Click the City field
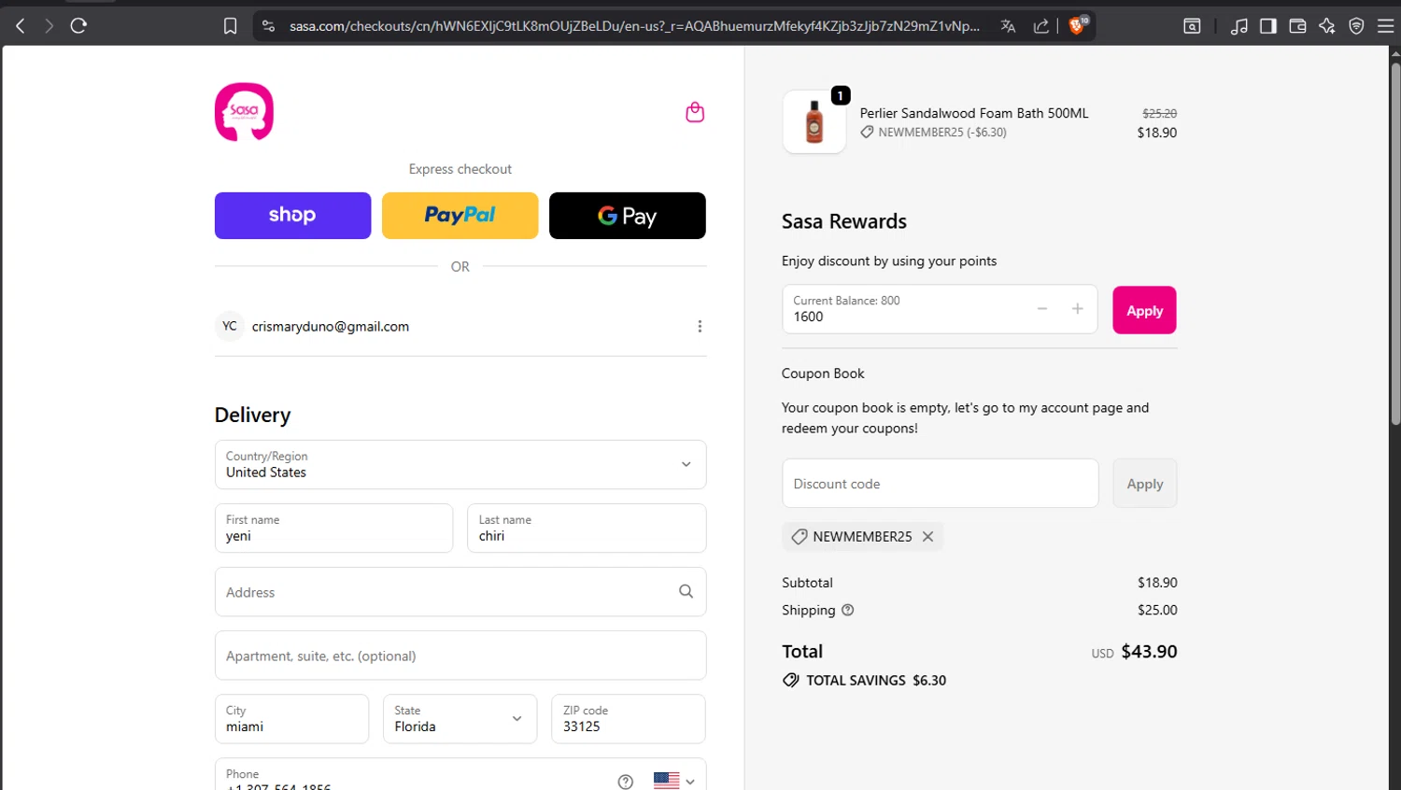 [x=291, y=718]
